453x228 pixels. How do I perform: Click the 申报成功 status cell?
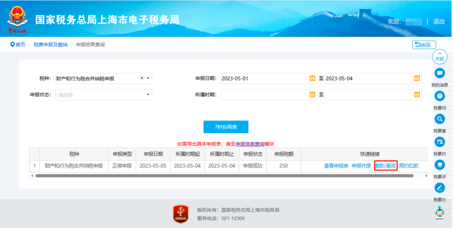click(x=253, y=166)
